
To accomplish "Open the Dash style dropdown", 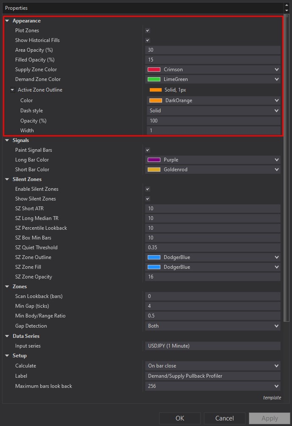I will [277, 110].
